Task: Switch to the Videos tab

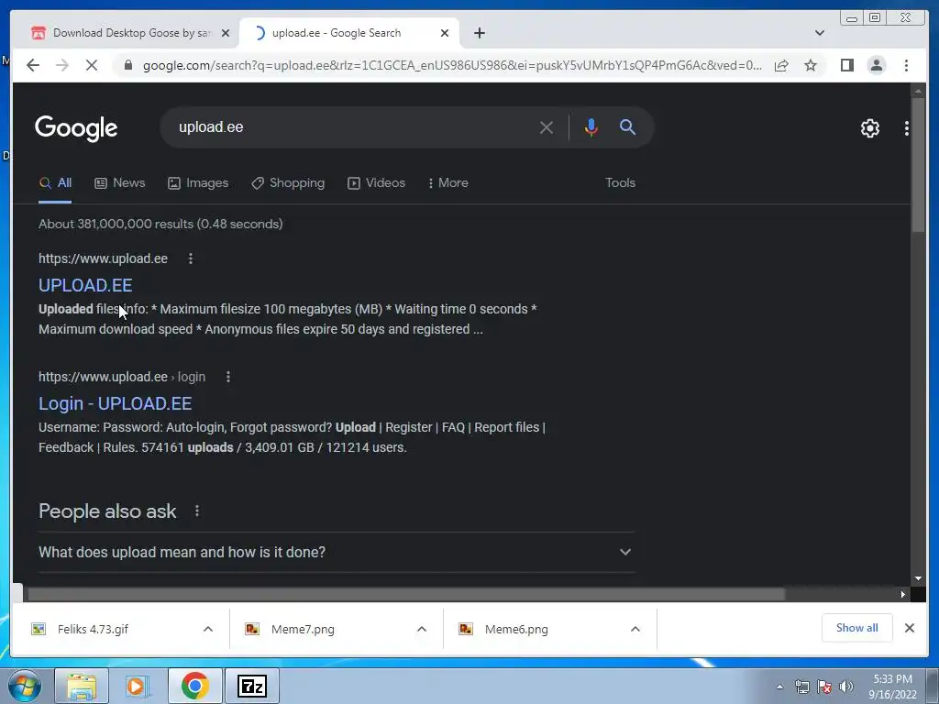Action: pos(377,183)
